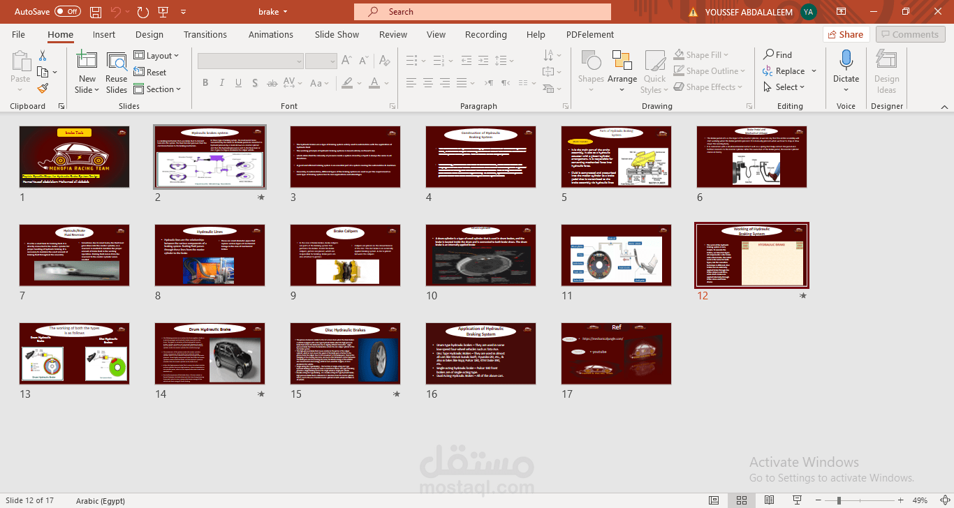Click the Cut scissors icon
The height and width of the screenshot is (508, 954).
(43, 55)
